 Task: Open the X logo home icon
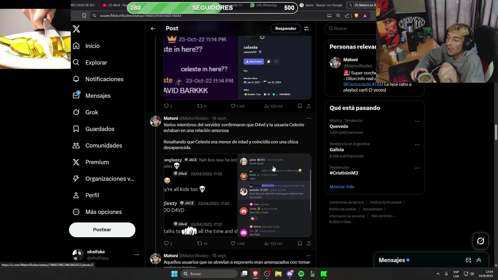coord(77,29)
